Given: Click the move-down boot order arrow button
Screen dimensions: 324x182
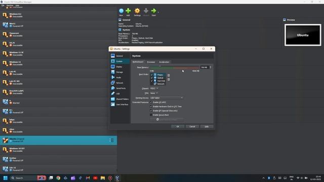Looking at the screenshot, I should tap(169, 79).
